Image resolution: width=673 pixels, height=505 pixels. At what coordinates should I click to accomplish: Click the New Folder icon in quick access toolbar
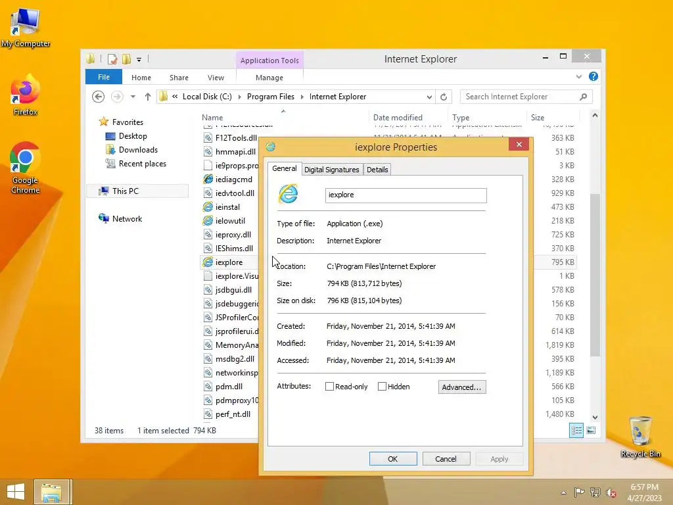pyautogui.click(x=126, y=59)
